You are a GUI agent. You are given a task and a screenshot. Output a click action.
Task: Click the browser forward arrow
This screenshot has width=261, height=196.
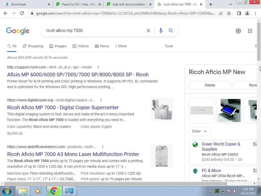(x=14, y=13)
